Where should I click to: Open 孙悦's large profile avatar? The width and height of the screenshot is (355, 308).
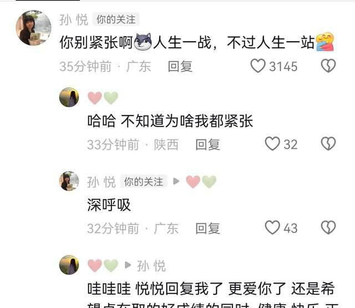tap(33, 28)
